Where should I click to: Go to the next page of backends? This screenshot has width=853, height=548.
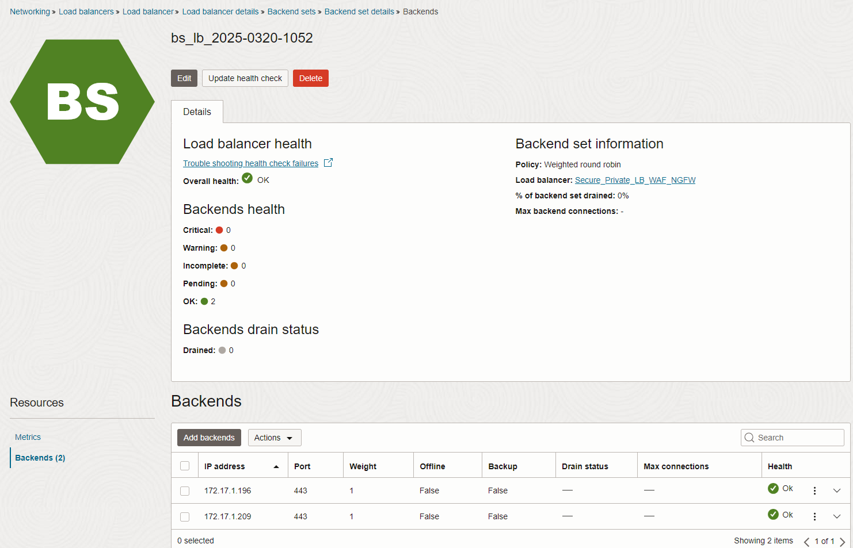(843, 541)
